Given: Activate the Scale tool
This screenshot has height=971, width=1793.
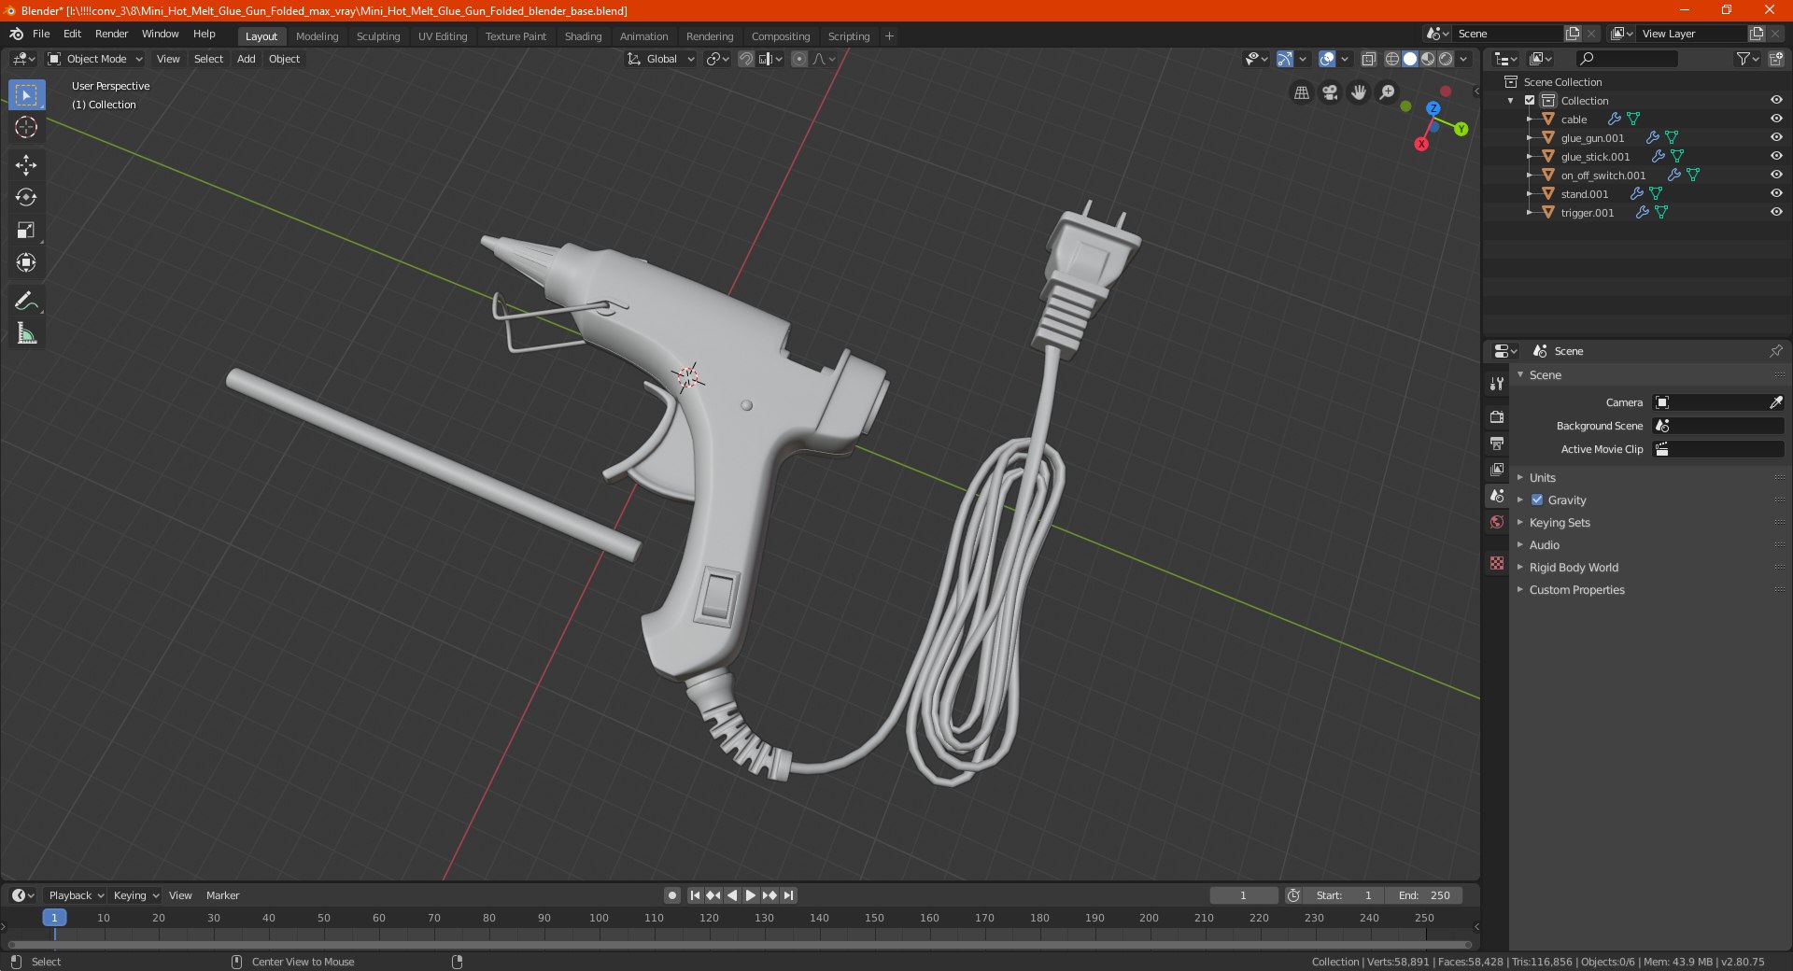Looking at the screenshot, I should click(x=26, y=230).
